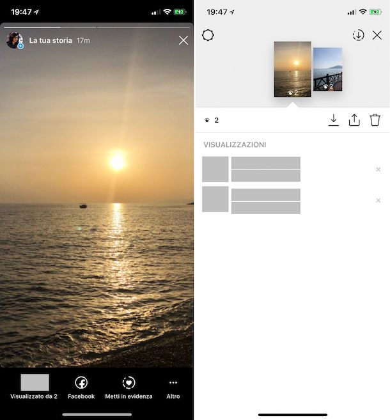
Task: Tap the VISUALIZZAZIONI section heading
Action: (x=235, y=144)
